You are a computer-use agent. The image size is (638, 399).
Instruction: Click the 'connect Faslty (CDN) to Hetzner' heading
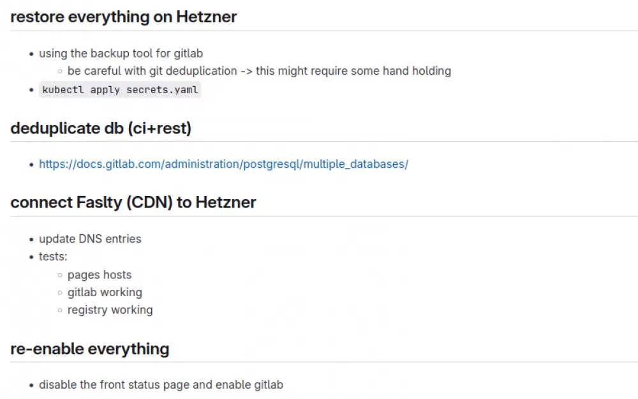click(x=133, y=202)
